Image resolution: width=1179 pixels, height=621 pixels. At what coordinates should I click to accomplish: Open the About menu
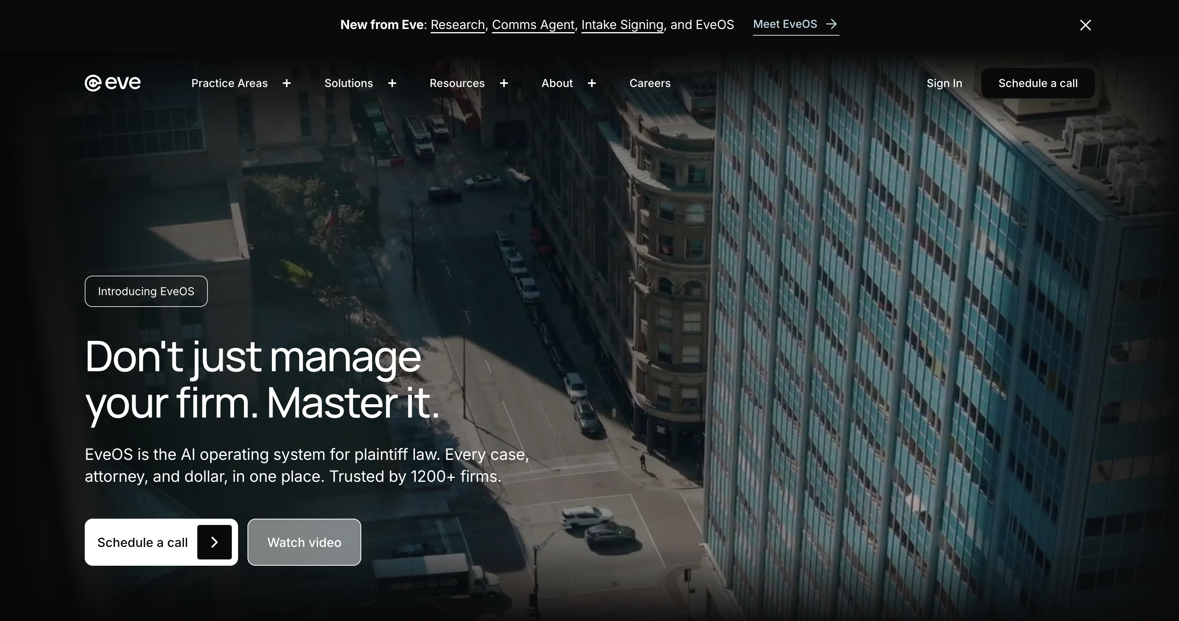(557, 83)
